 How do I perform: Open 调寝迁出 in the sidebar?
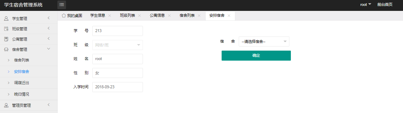click(x=22, y=83)
